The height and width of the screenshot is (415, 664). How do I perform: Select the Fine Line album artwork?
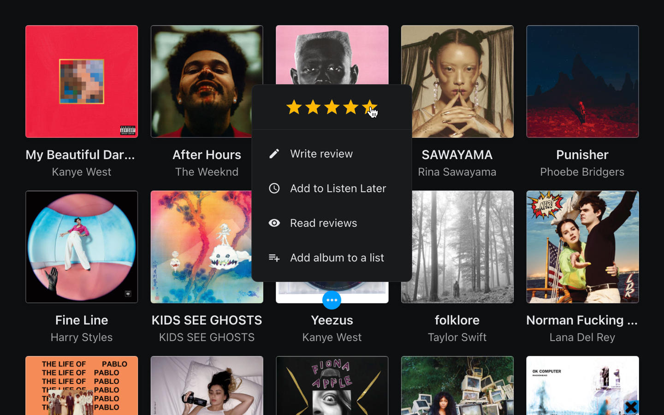coord(82,247)
